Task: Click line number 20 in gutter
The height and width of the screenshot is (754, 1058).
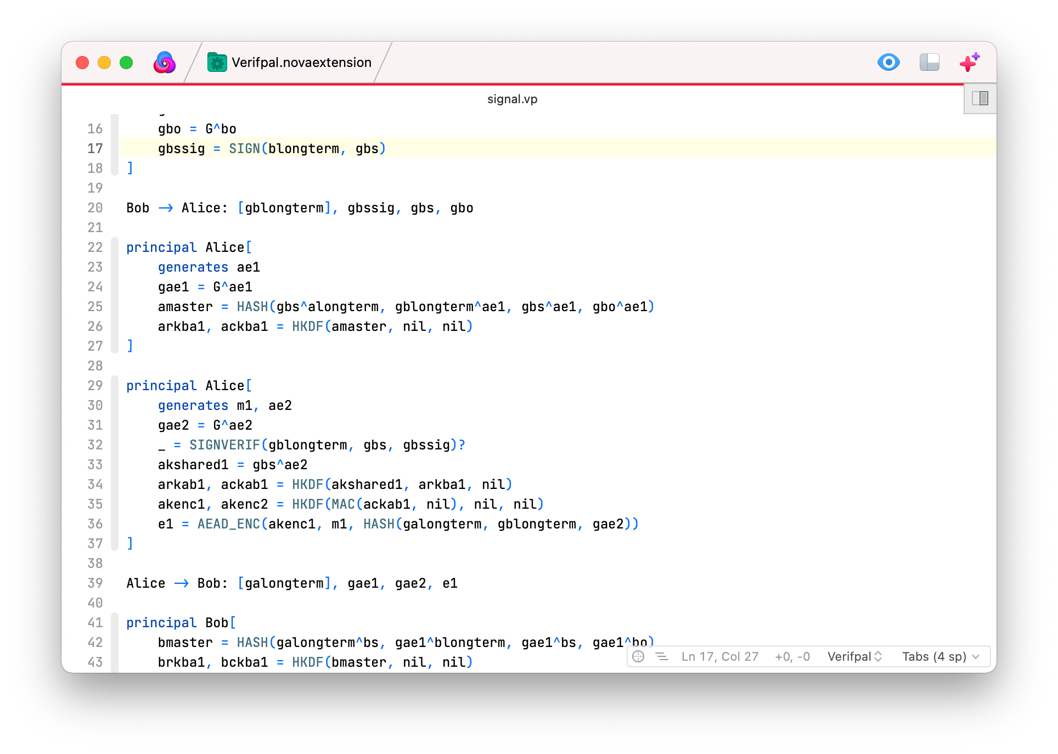Action: coord(95,208)
